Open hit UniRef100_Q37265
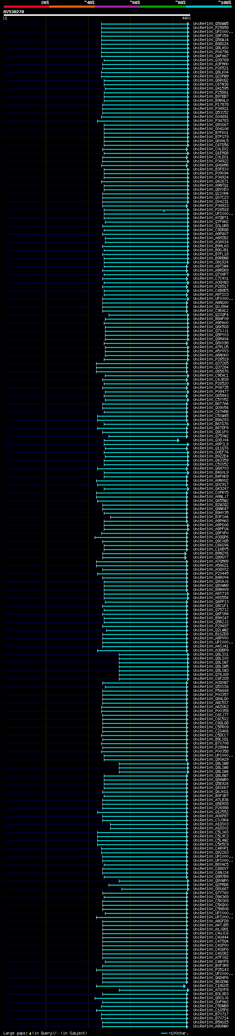The width and height of the screenshot is (235, 1036). [x=211, y=363]
